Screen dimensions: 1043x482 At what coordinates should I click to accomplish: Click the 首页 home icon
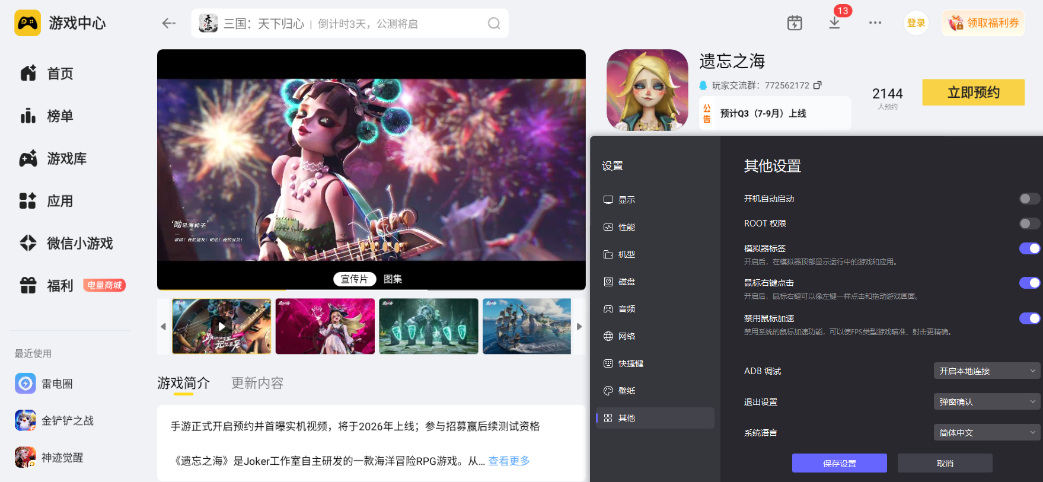pos(28,74)
